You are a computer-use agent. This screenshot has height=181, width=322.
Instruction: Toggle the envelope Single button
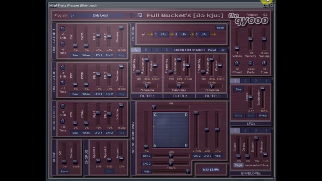click(238, 165)
